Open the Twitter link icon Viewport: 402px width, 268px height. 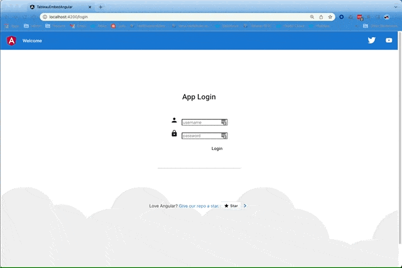tap(372, 40)
